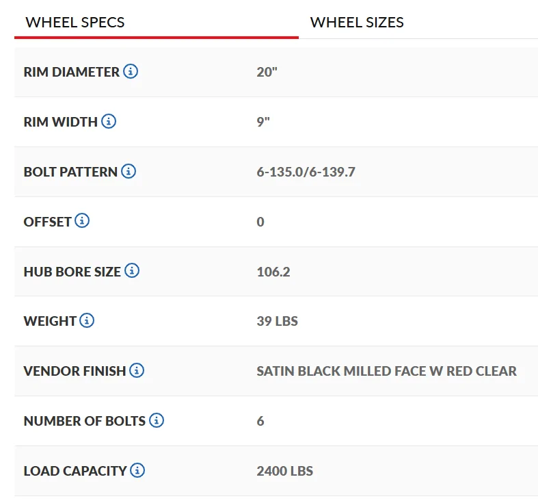Click the Rim Width label
This screenshot has height=501, width=538.
[x=60, y=122]
